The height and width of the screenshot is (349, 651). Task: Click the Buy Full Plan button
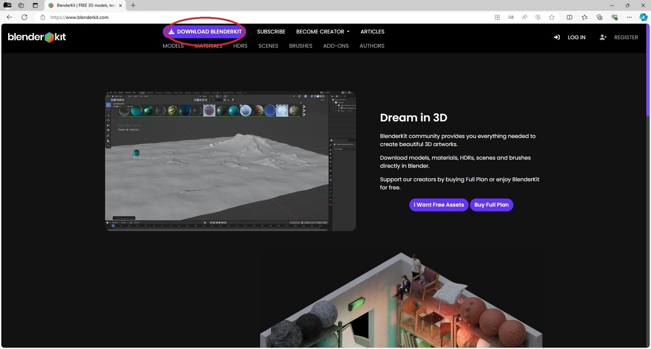click(x=492, y=205)
